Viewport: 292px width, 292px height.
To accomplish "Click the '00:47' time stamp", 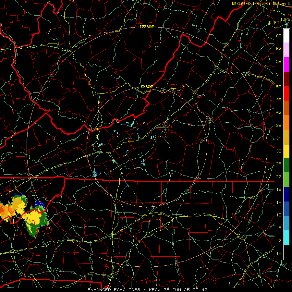I will point(201,290).
